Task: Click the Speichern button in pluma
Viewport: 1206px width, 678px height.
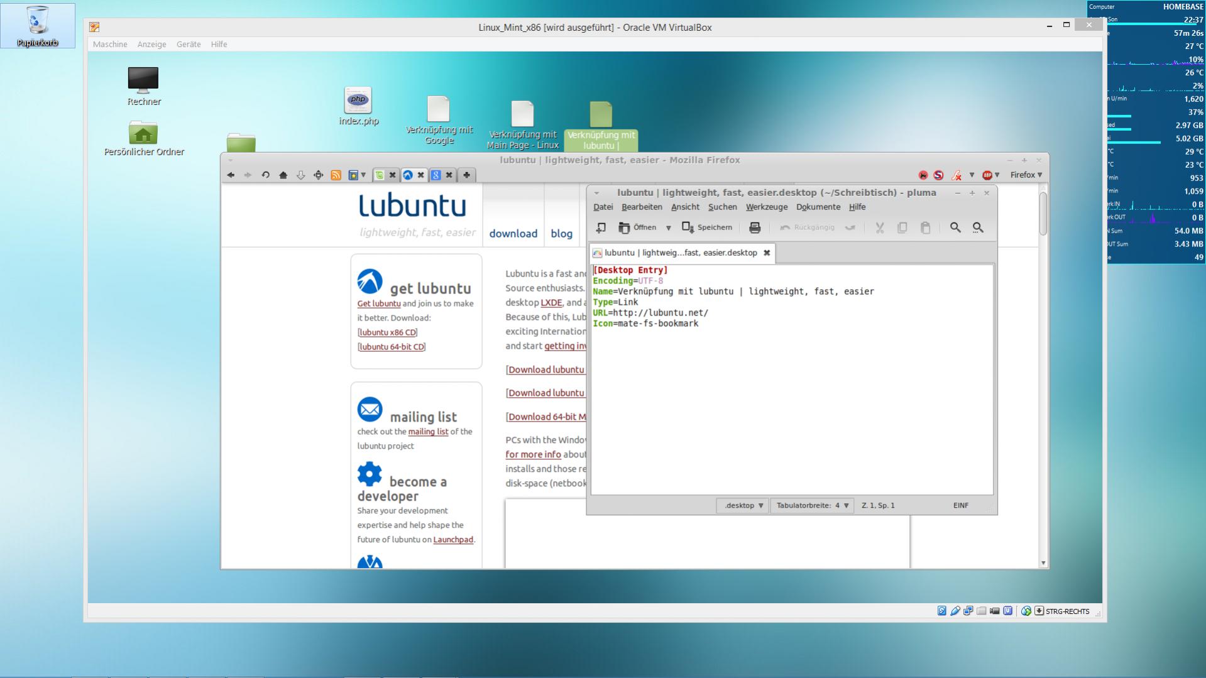Action: tap(707, 227)
